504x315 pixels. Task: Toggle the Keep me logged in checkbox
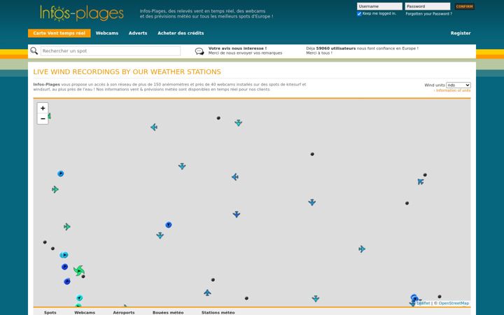pyautogui.click(x=359, y=14)
